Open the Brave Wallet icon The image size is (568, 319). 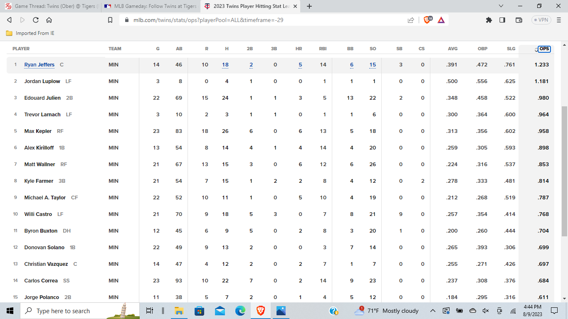click(519, 20)
